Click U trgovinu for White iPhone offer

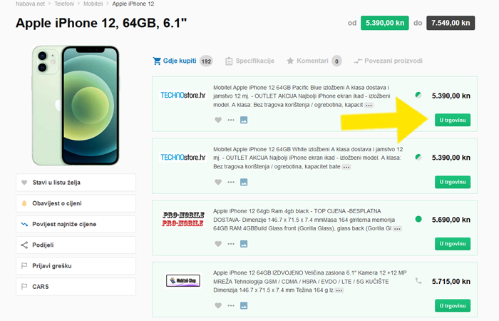click(x=453, y=182)
